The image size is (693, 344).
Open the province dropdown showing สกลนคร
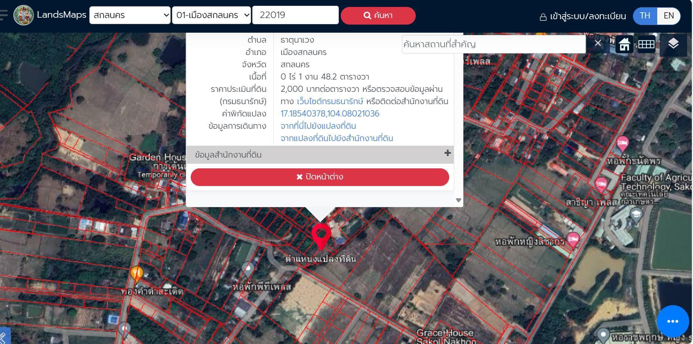coord(130,15)
